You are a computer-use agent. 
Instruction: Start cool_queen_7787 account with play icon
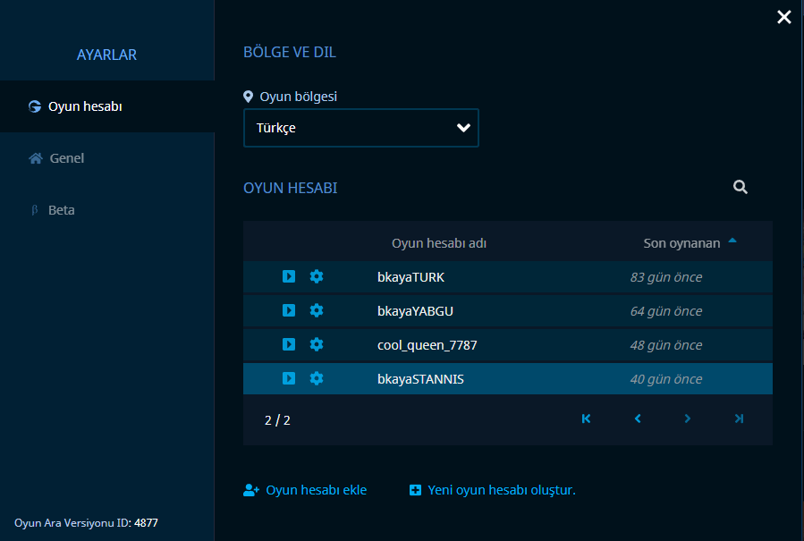pyautogui.click(x=289, y=344)
